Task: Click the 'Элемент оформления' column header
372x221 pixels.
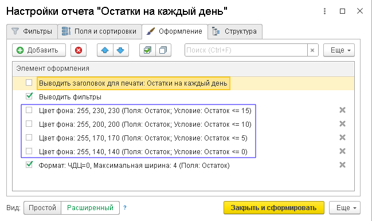Action: tap(183, 69)
